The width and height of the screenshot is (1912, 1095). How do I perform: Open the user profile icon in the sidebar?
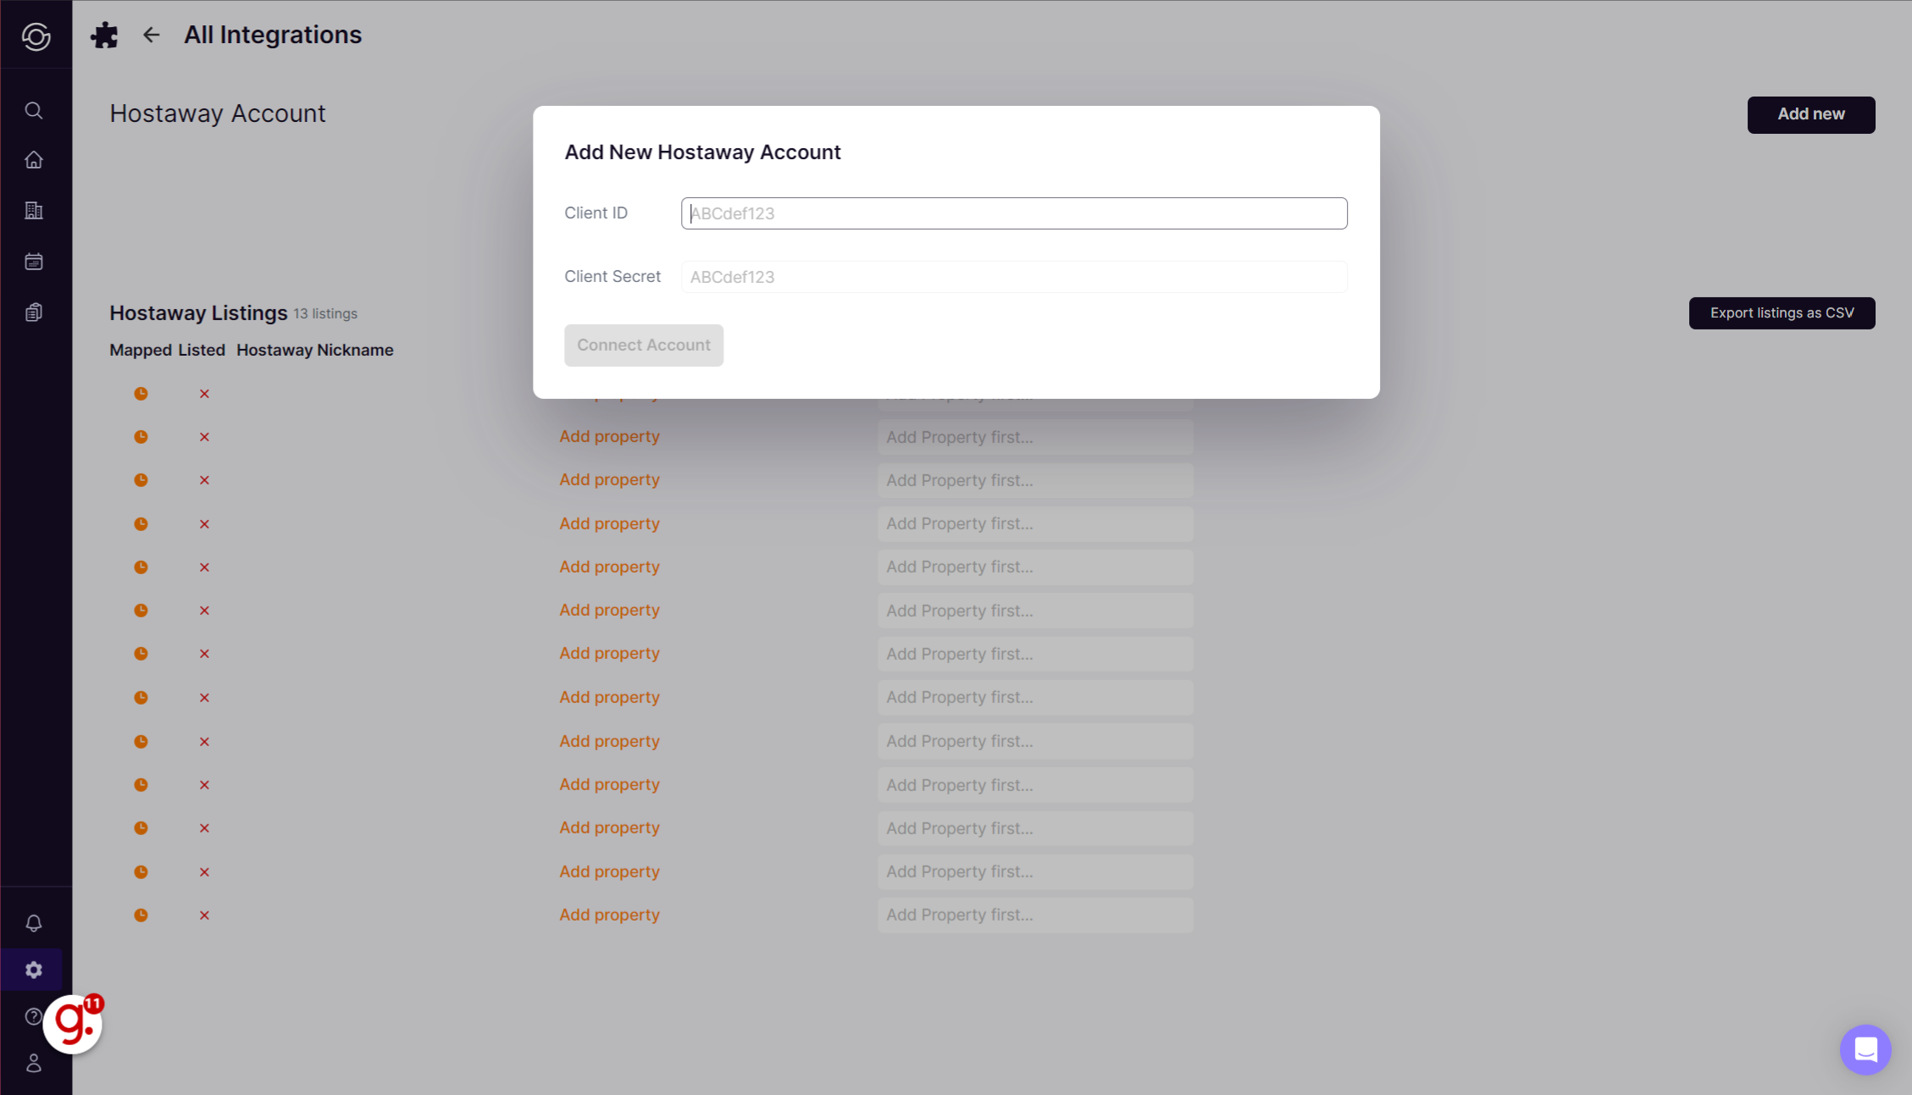(x=34, y=1064)
